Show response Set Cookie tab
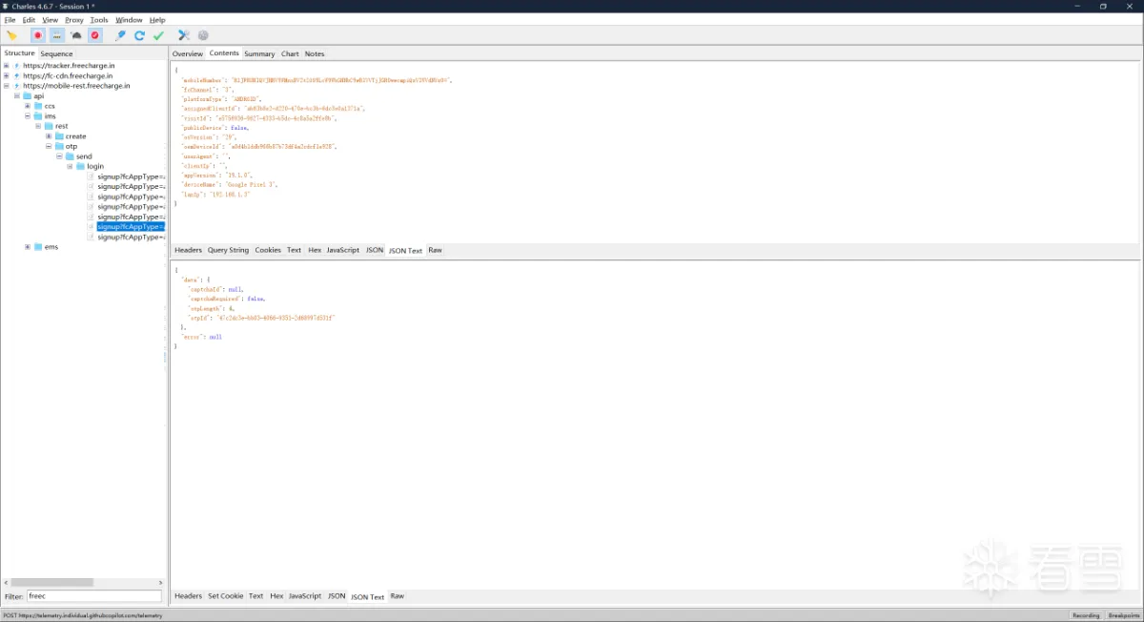This screenshot has width=1144, height=622. [226, 596]
